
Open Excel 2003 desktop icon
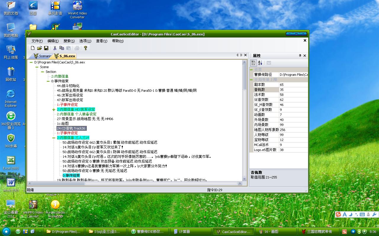[11, 163]
